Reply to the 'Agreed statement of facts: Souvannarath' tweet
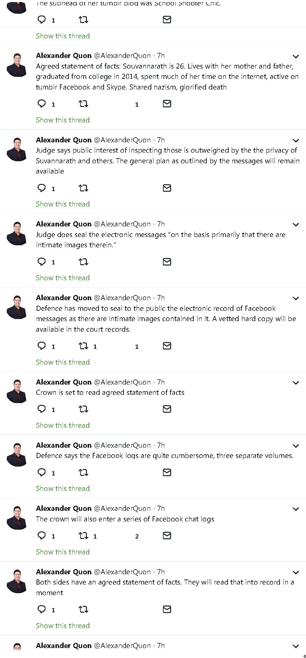 click(42, 104)
